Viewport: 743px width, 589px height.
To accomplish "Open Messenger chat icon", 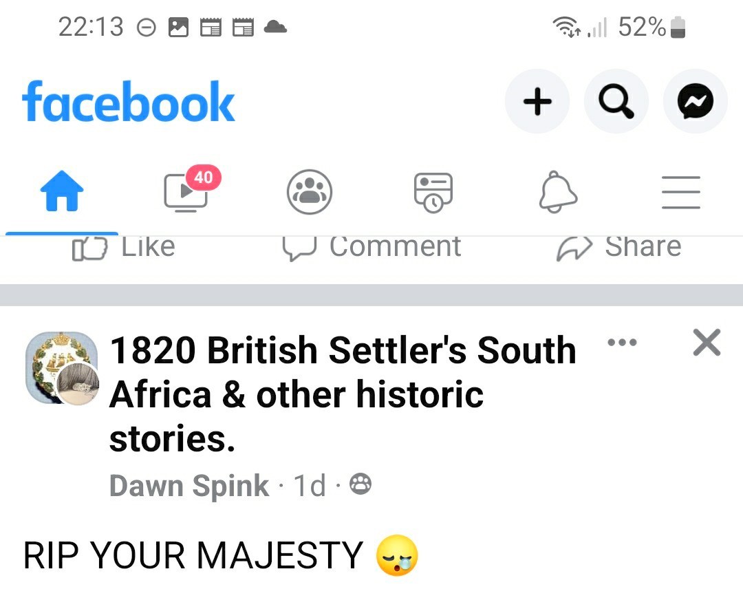I will point(695,102).
